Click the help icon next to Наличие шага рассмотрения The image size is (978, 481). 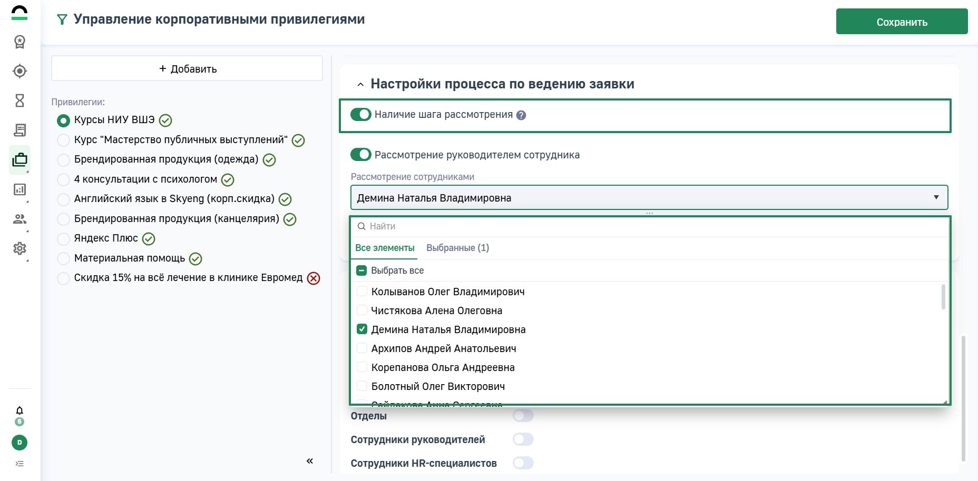pyautogui.click(x=521, y=115)
